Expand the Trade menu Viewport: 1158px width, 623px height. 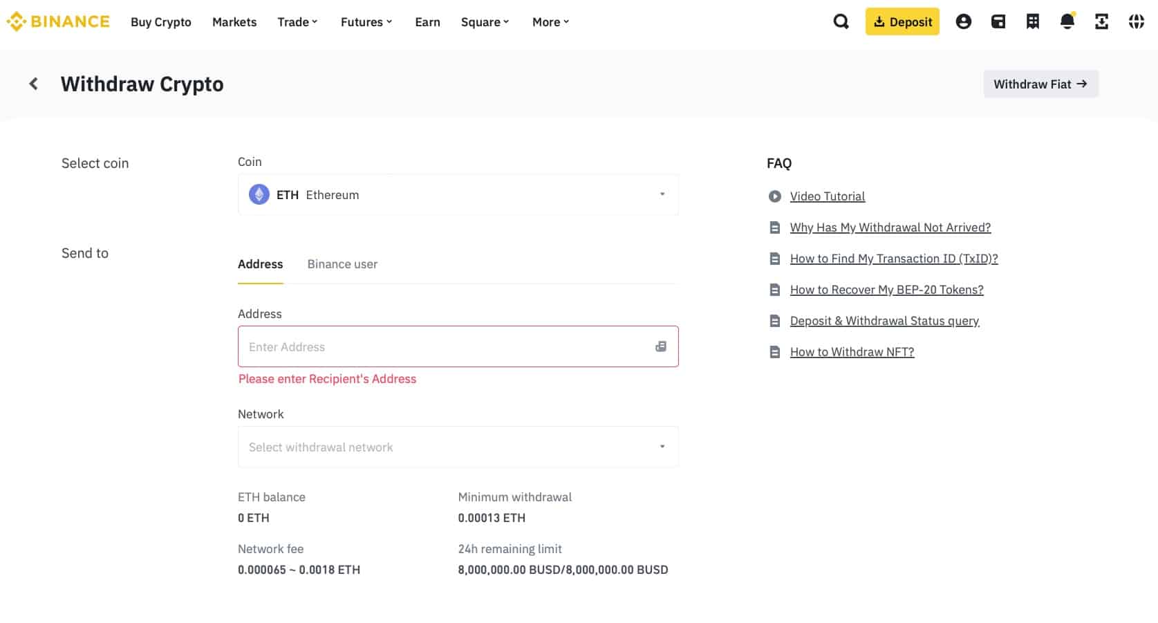point(297,21)
